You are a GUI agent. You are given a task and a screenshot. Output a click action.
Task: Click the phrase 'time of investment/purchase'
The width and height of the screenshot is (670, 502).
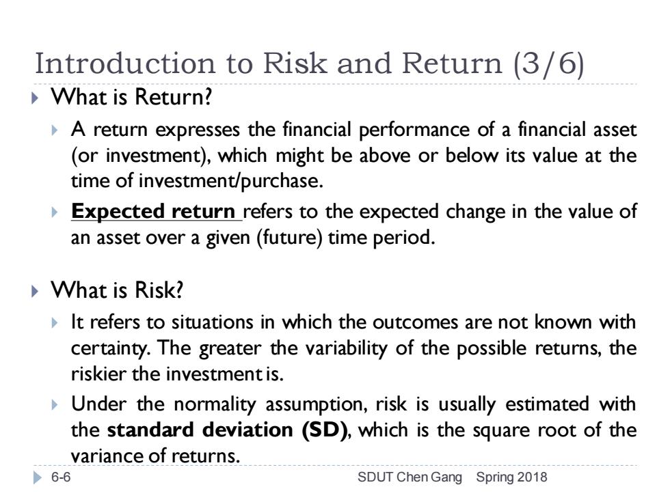(194, 181)
